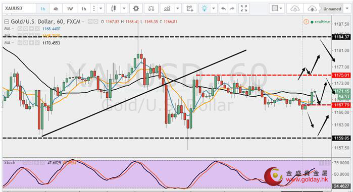Select the 4h timeframe tab
The width and height of the screenshot is (353, 192).
point(56,9)
